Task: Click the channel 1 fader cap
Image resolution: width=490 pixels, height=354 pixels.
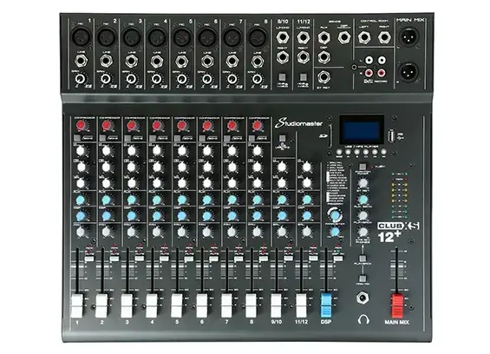Action: pos(77,305)
